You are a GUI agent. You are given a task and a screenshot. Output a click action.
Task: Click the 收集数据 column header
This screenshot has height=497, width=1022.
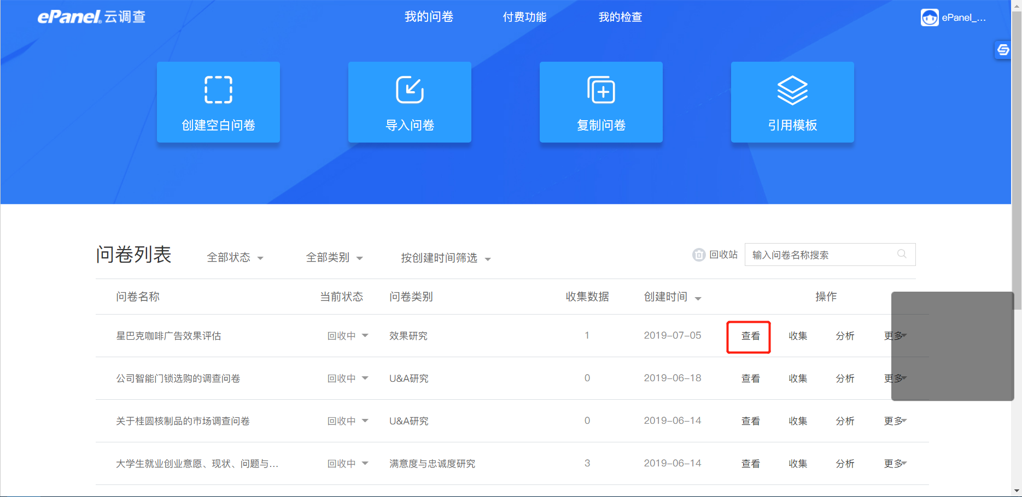click(x=587, y=297)
